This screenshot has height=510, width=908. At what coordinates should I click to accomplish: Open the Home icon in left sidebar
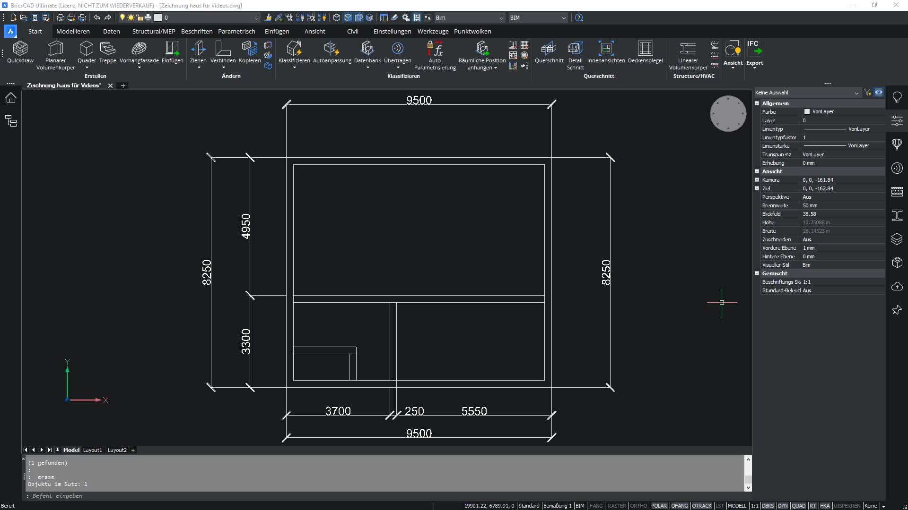11,98
